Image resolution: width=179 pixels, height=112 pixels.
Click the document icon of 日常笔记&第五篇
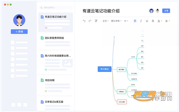click(x=42, y=102)
